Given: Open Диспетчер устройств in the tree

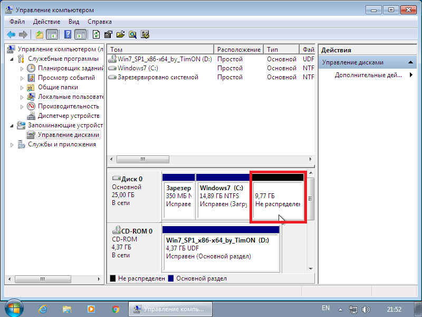Looking at the screenshot, I should pyautogui.click(x=69, y=116).
